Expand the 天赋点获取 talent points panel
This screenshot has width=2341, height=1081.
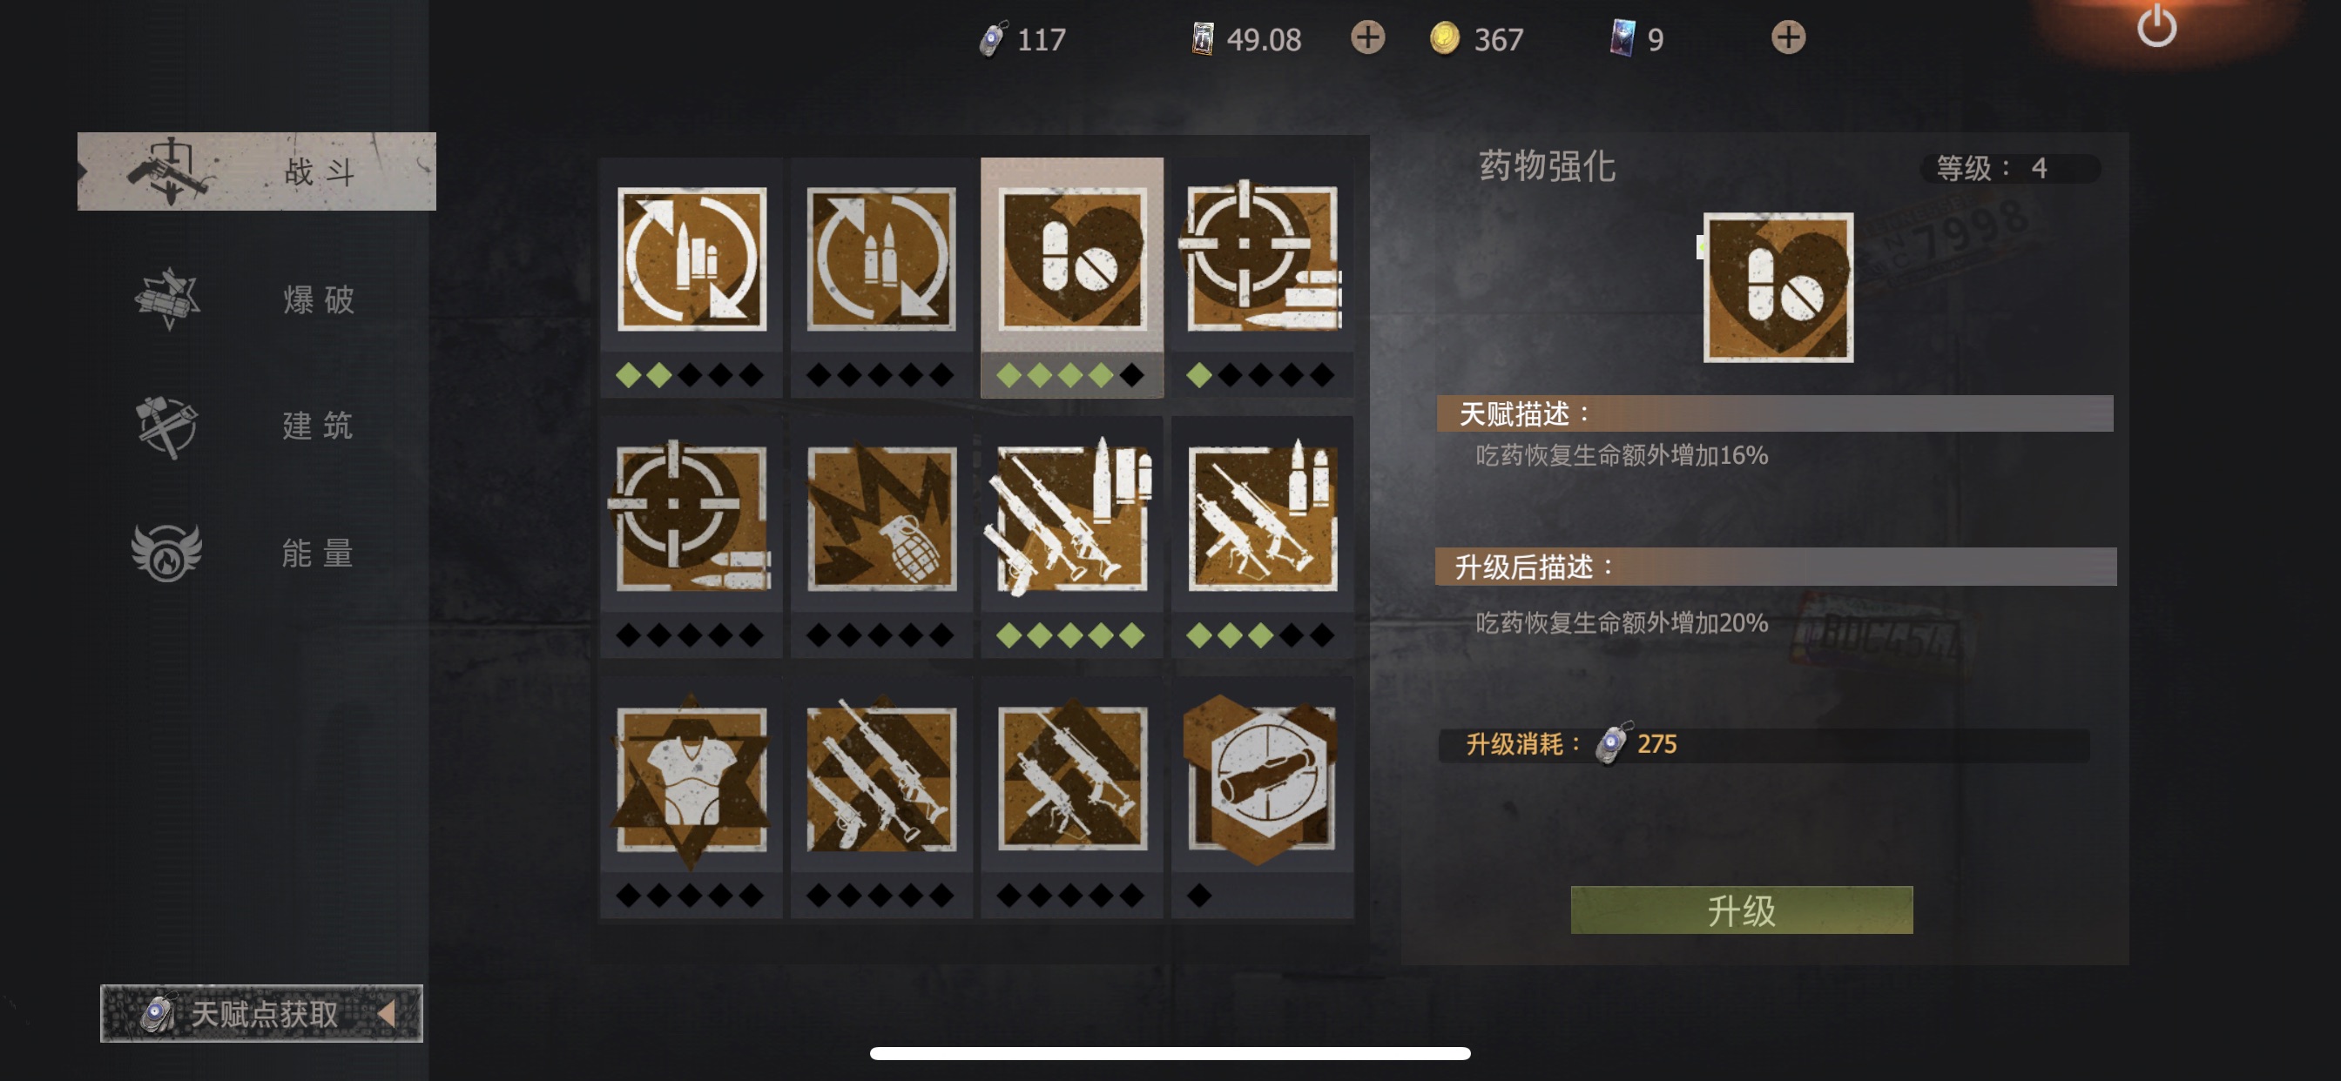[x=262, y=1013]
